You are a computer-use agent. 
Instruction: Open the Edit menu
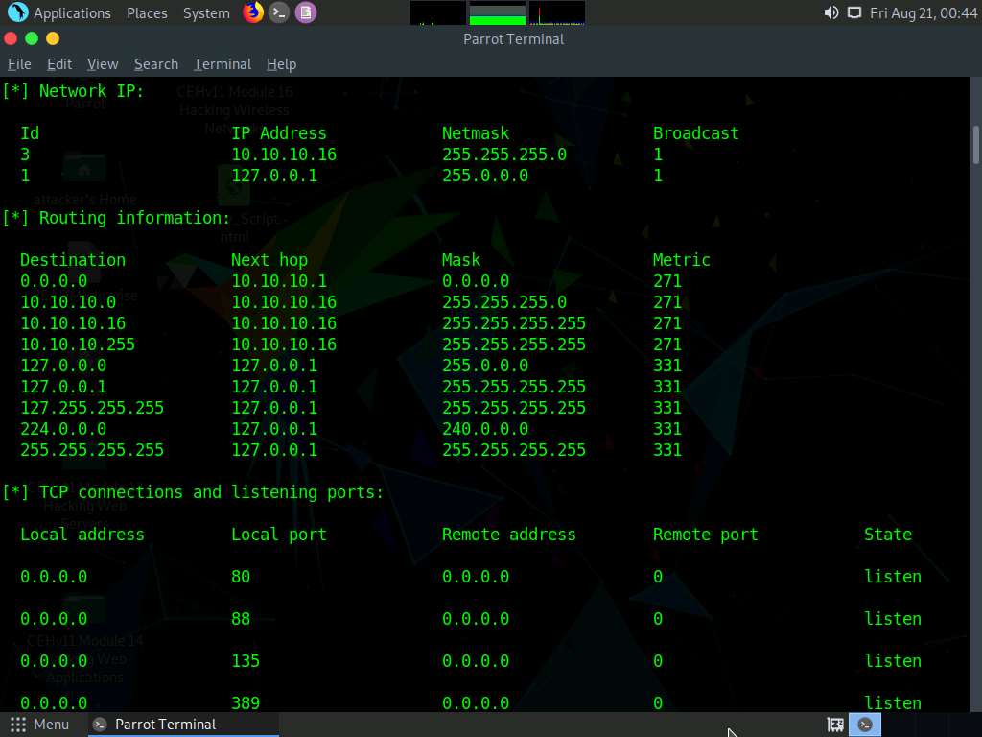tap(59, 64)
